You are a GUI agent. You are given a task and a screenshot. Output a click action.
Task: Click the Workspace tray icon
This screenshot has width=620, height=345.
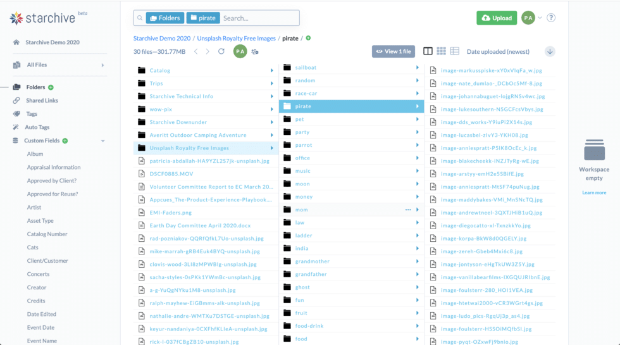pos(594,149)
